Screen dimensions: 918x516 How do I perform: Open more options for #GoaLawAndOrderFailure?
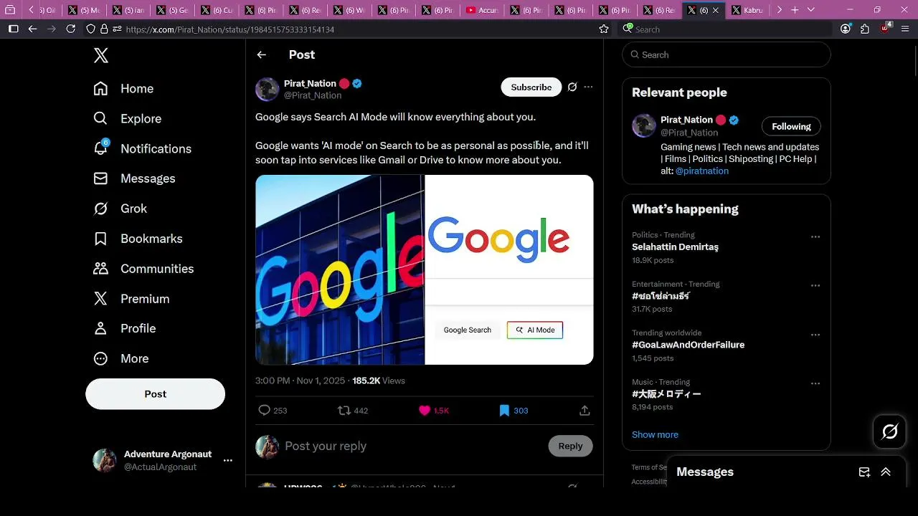point(815,335)
